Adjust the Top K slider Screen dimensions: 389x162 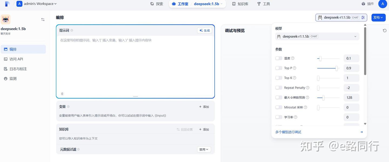tap(328, 78)
